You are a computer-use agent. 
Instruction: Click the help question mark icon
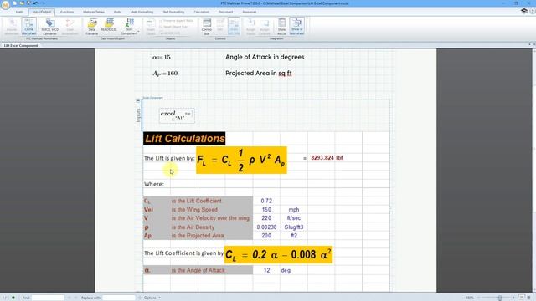(x=533, y=12)
